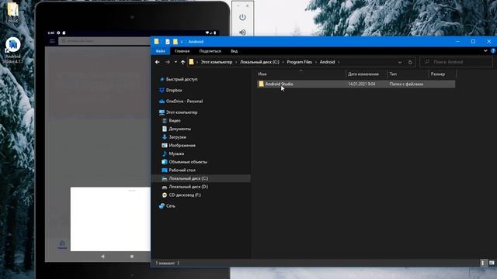Open the Вид ribbon tab
Image resolution: width=497 pixels, height=279 pixels.
(235, 51)
